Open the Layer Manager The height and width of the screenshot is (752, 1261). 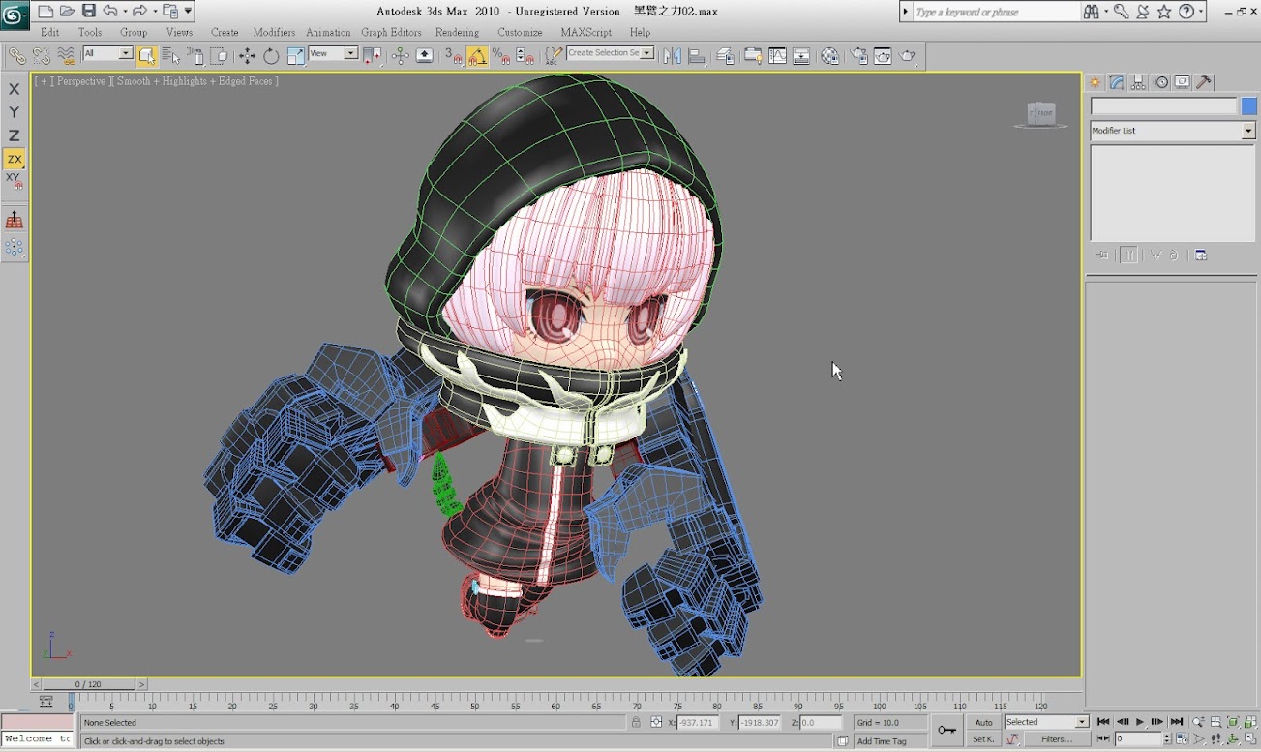pyautogui.click(x=726, y=56)
